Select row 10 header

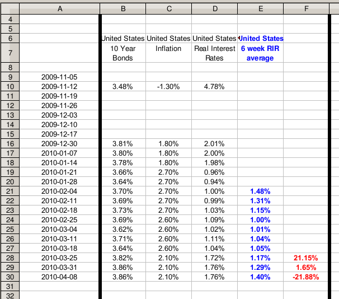click(10, 87)
